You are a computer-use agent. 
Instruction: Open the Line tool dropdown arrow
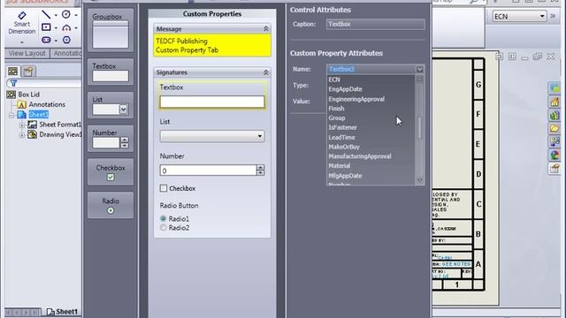click(x=56, y=15)
